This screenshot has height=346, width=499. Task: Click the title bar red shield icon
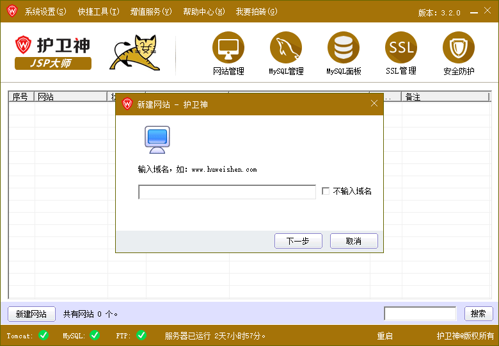click(12, 12)
